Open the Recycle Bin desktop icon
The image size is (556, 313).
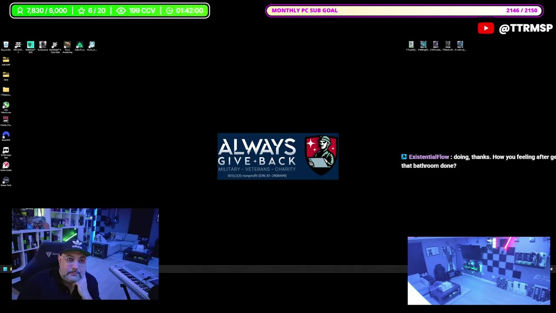point(6,46)
